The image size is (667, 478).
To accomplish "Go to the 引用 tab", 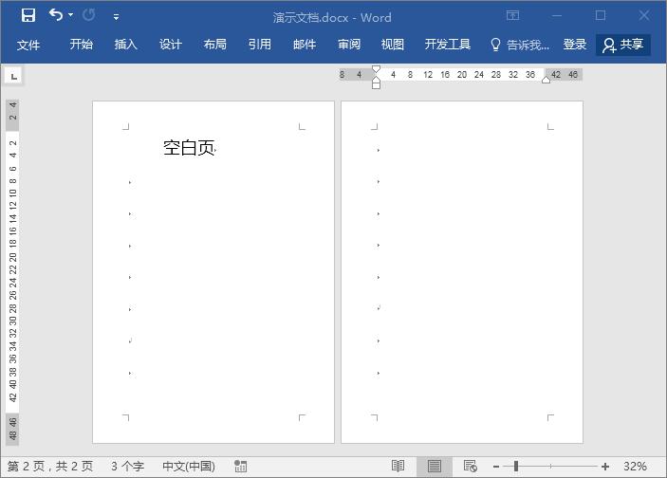I will coord(259,45).
